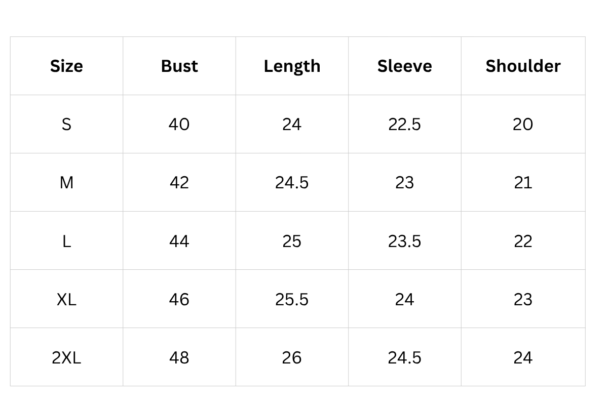
Task: Select the size L row label
Action: pyautogui.click(x=66, y=241)
